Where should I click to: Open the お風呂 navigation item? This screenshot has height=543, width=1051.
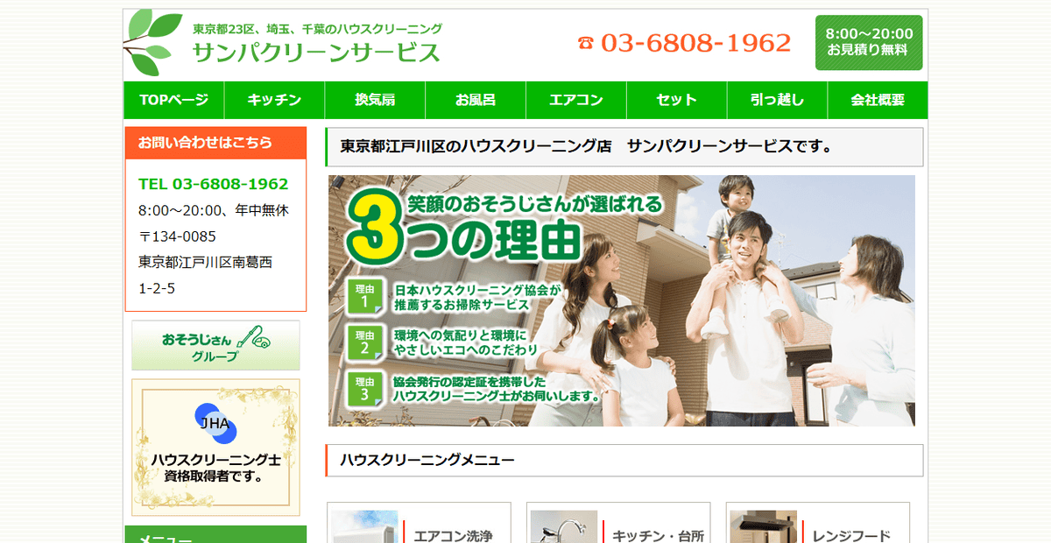[x=476, y=100]
